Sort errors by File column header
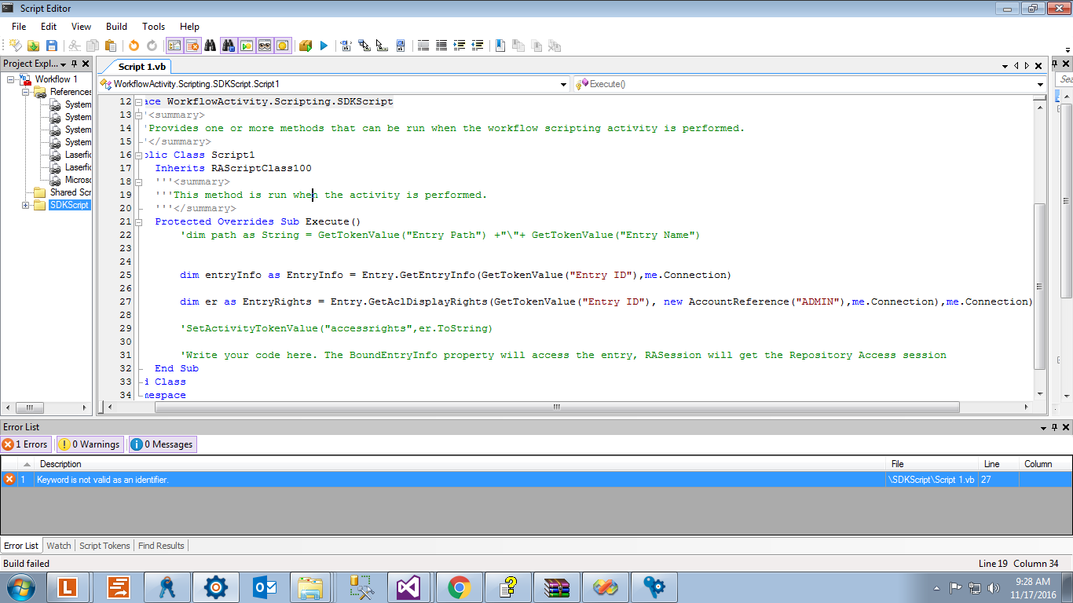This screenshot has height=603, width=1073. coord(933,464)
